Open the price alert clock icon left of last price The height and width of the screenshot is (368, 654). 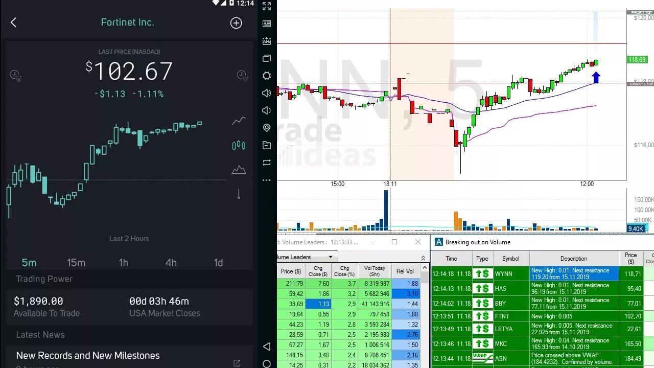[15, 75]
